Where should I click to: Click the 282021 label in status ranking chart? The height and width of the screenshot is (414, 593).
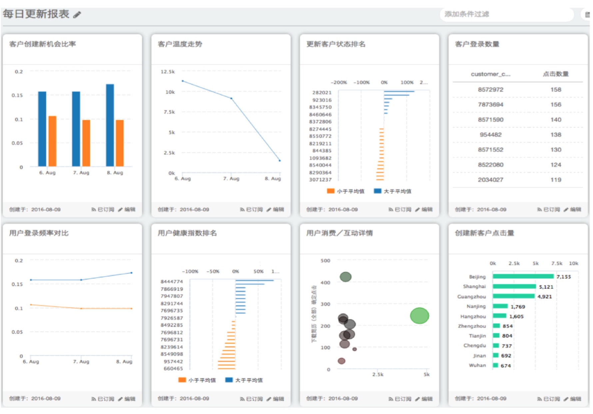tap(322, 93)
